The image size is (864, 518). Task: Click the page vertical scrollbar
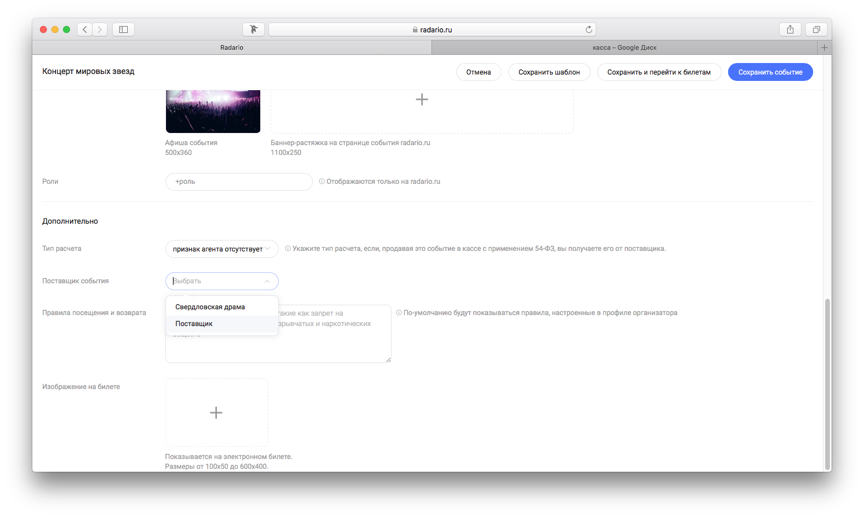[x=828, y=384]
